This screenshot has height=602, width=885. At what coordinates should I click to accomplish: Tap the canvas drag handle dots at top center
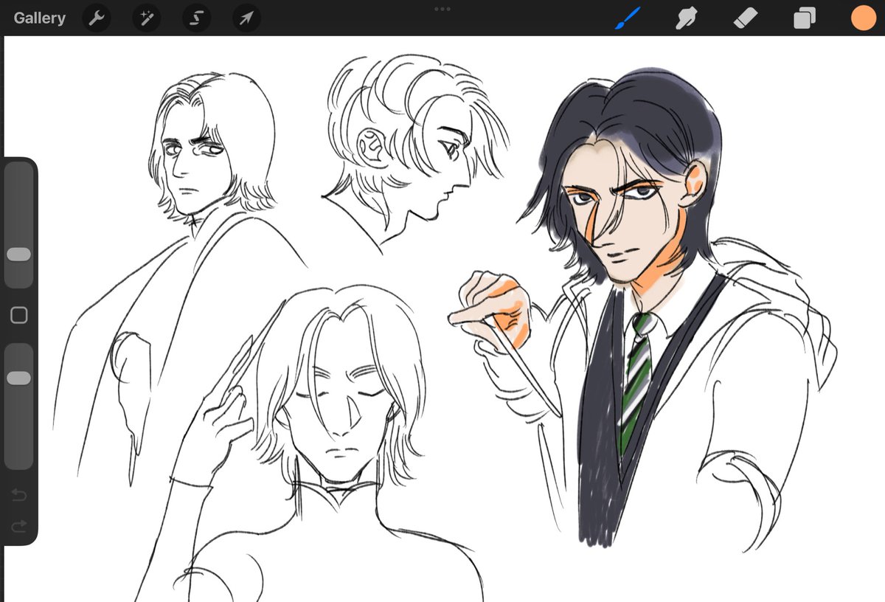pyautogui.click(x=442, y=9)
